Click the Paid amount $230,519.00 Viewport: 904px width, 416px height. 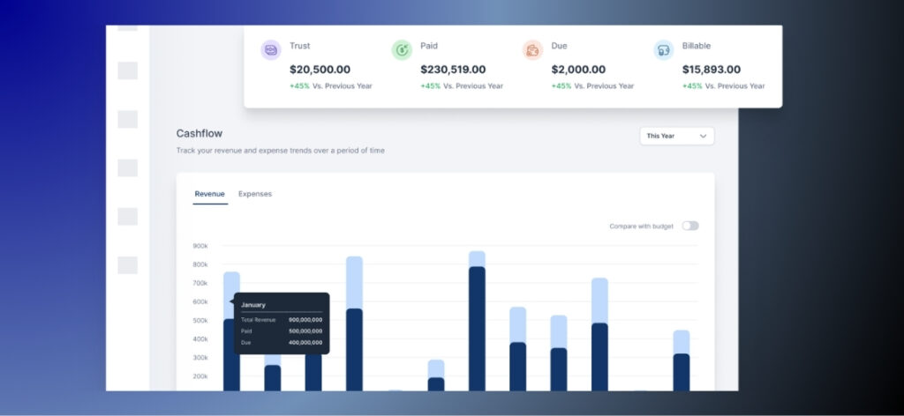(453, 70)
